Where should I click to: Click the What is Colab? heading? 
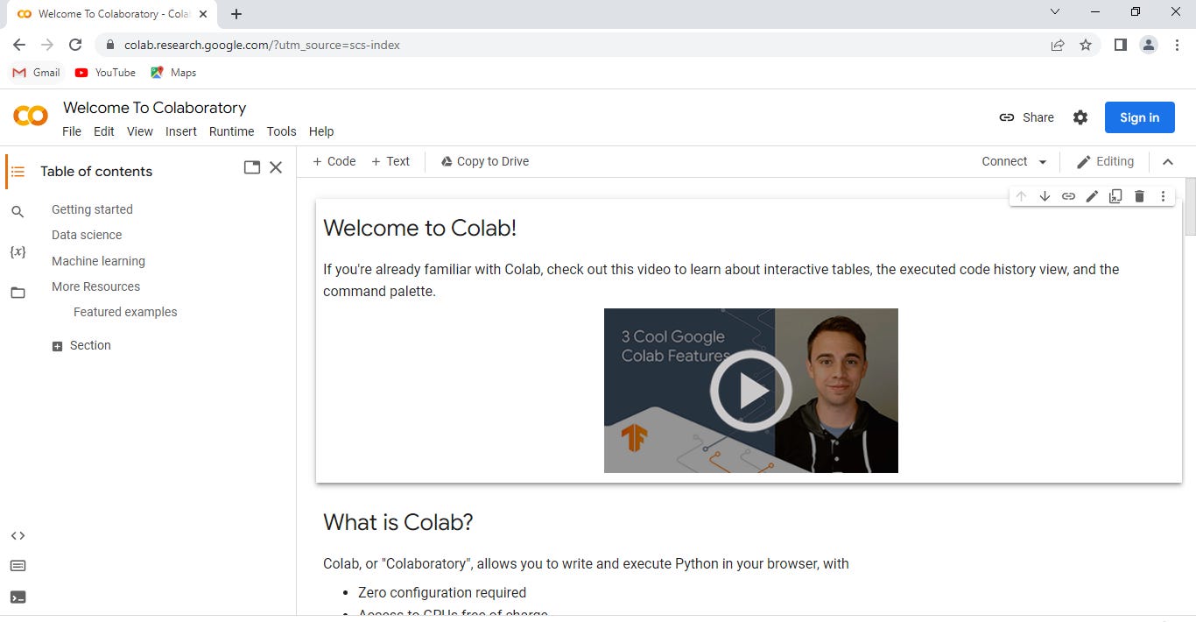pyautogui.click(x=398, y=522)
